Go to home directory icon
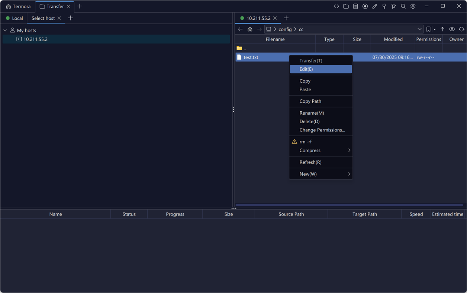 coord(250,29)
